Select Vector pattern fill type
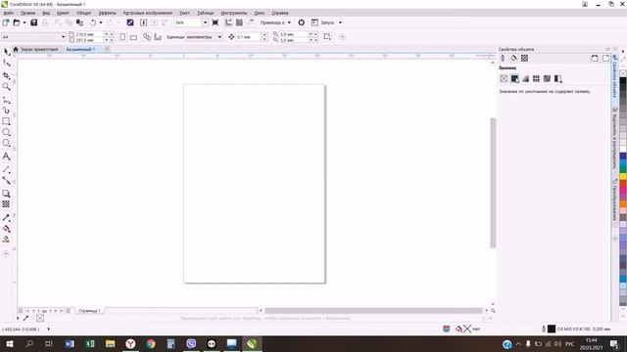Screen dimensions: 627x352 click(536, 78)
